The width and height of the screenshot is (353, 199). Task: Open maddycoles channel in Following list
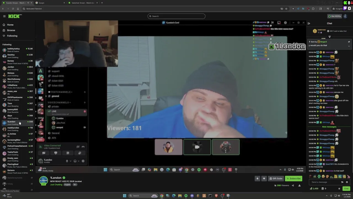click(17, 129)
